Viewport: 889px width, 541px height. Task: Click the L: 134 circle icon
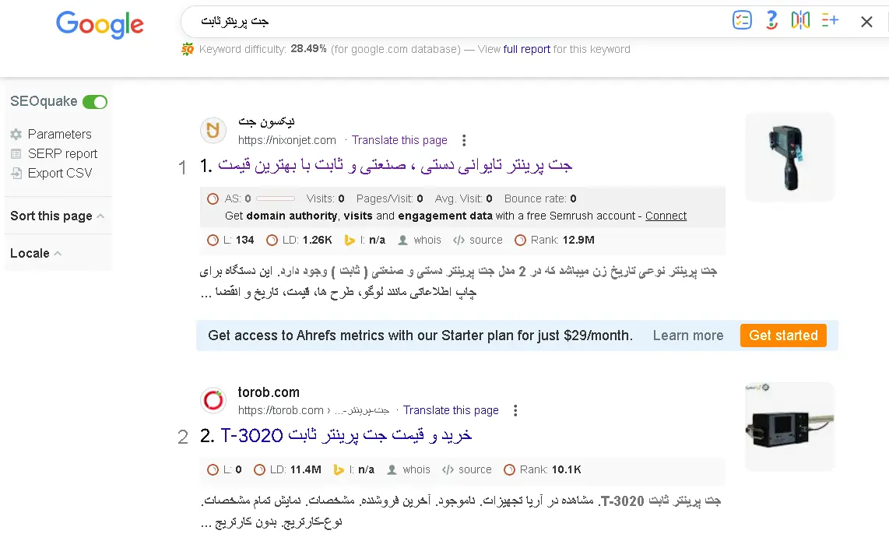(x=213, y=241)
